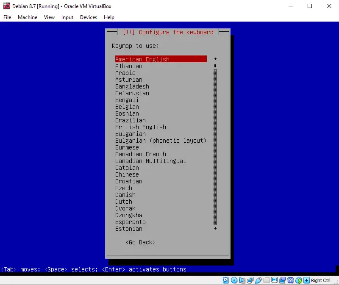
Task: Open the File menu
Action: click(x=7, y=17)
